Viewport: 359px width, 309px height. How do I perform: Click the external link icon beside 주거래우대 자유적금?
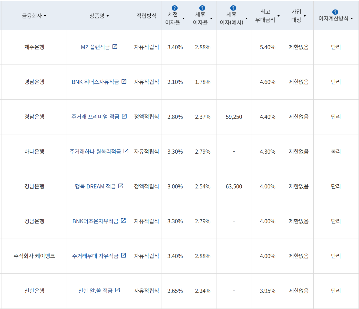coord(124,255)
